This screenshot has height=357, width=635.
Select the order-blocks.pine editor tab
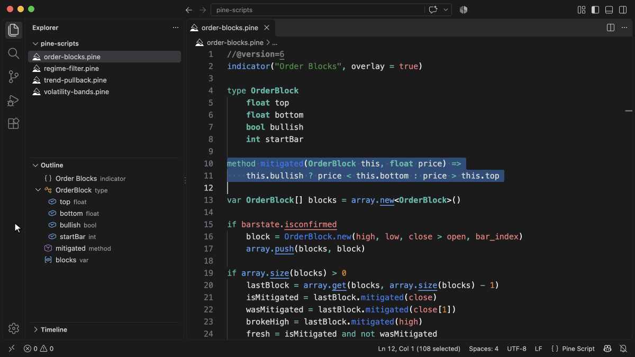pyautogui.click(x=231, y=28)
